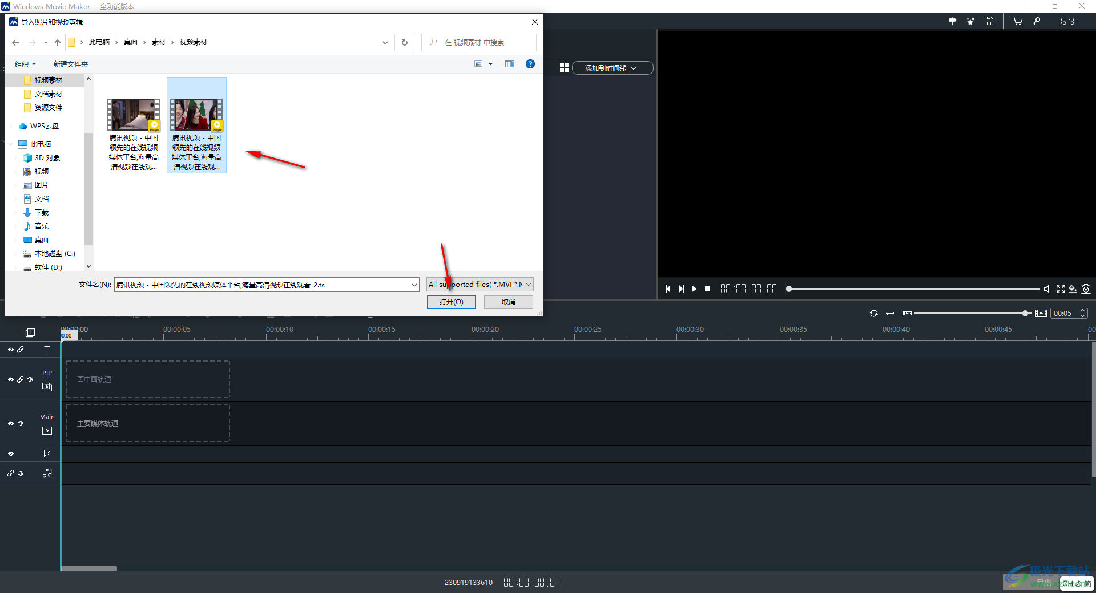Click the preview progress slider handle
1096x593 pixels.
coord(789,289)
